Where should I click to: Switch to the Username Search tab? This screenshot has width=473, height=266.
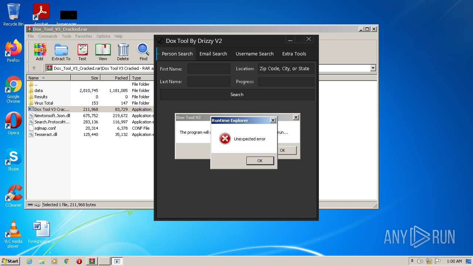(x=255, y=54)
